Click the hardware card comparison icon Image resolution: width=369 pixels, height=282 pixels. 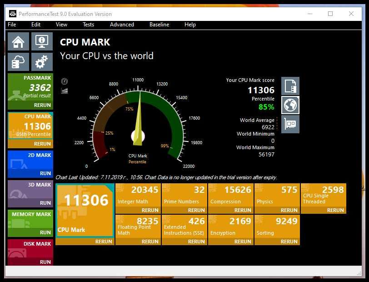[x=290, y=124]
